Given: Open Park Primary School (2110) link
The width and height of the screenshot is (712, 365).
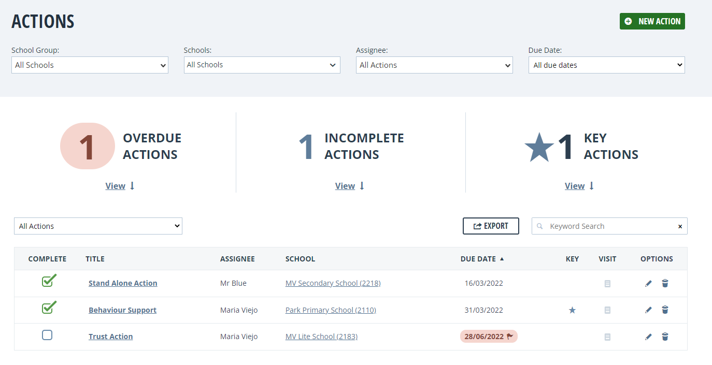Looking at the screenshot, I should [331, 310].
